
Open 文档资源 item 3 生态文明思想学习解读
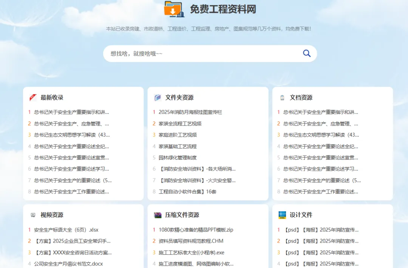tap(321, 135)
